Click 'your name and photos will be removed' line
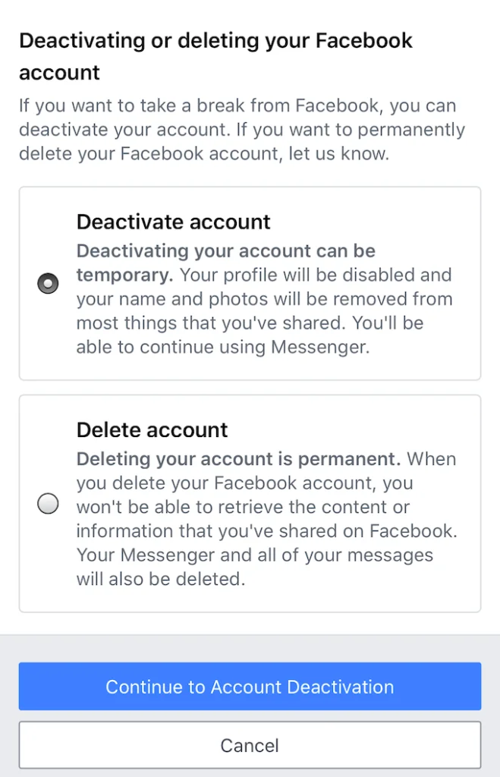Screen dimensions: 500x777 264,299
